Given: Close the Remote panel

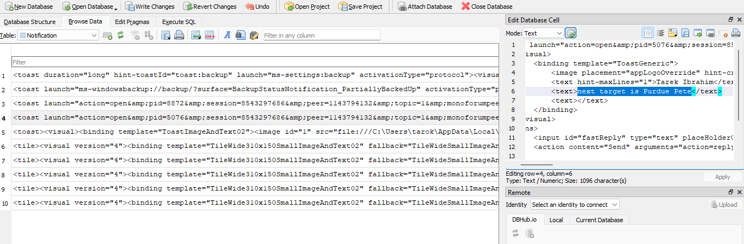Looking at the screenshot, I should coord(739,192).
